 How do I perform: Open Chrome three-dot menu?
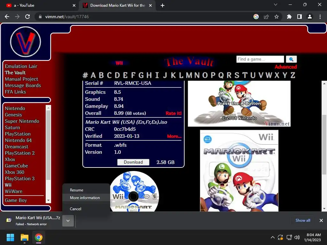(x=320, y=17)
